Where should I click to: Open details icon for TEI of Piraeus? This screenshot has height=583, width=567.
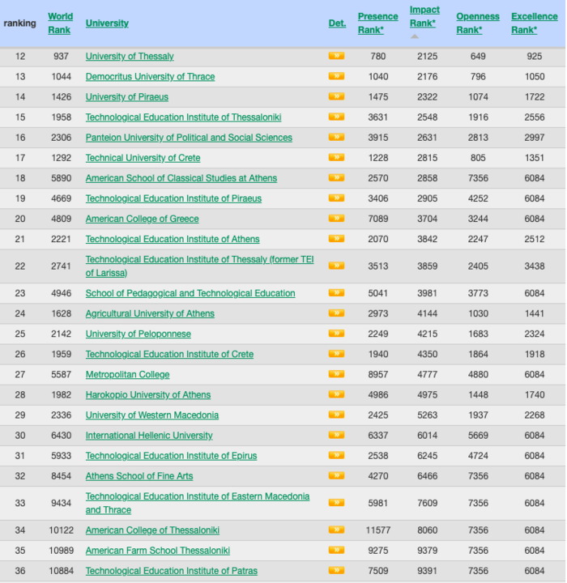point(336,198)
